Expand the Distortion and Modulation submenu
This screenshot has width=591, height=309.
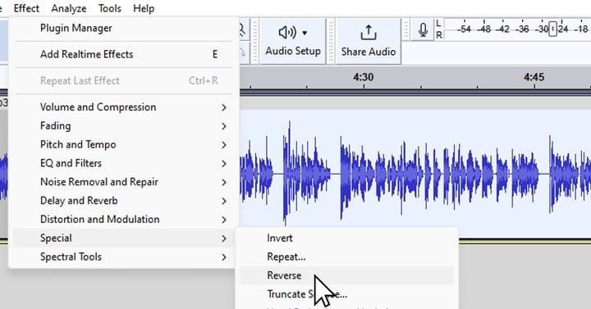[124, 219]
